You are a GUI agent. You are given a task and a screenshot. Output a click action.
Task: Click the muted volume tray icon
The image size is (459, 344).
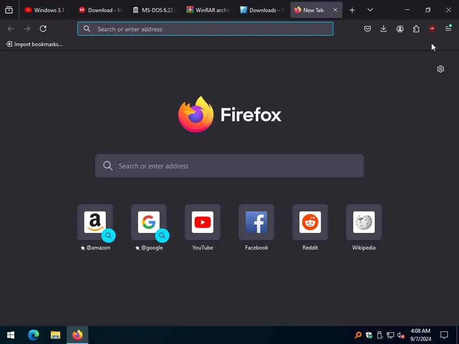(401, 335)
